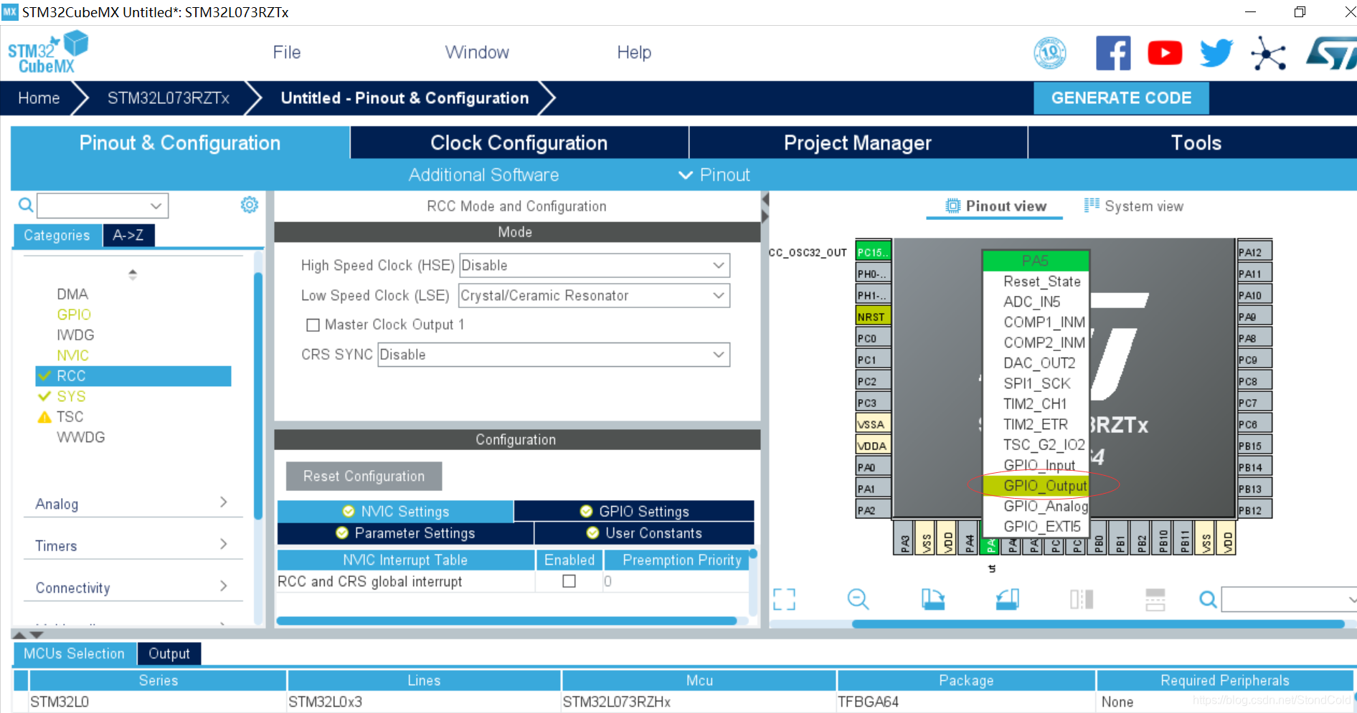Click the 10-year anniversary badge icon
Screen dimensions: 1357x713
(1050, 53)
